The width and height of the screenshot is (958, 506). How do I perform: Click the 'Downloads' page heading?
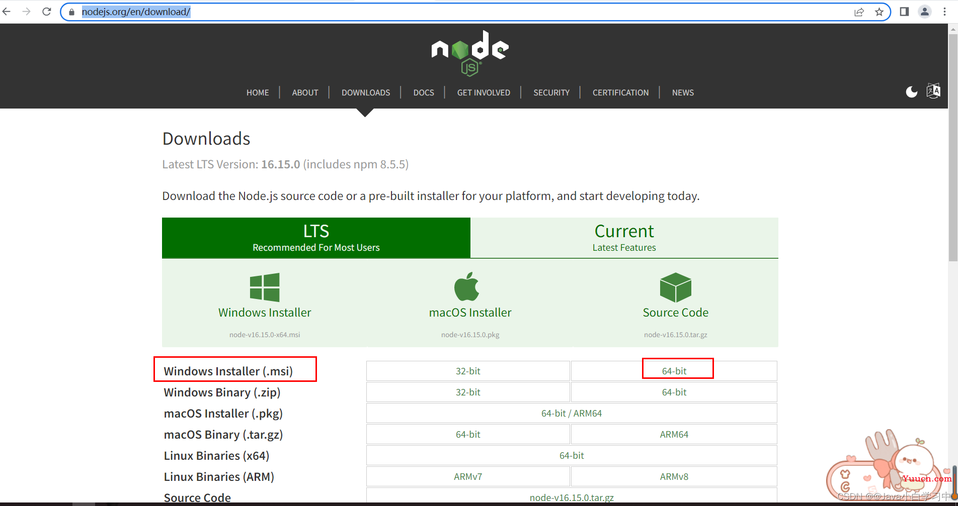(x=206, y=139)
